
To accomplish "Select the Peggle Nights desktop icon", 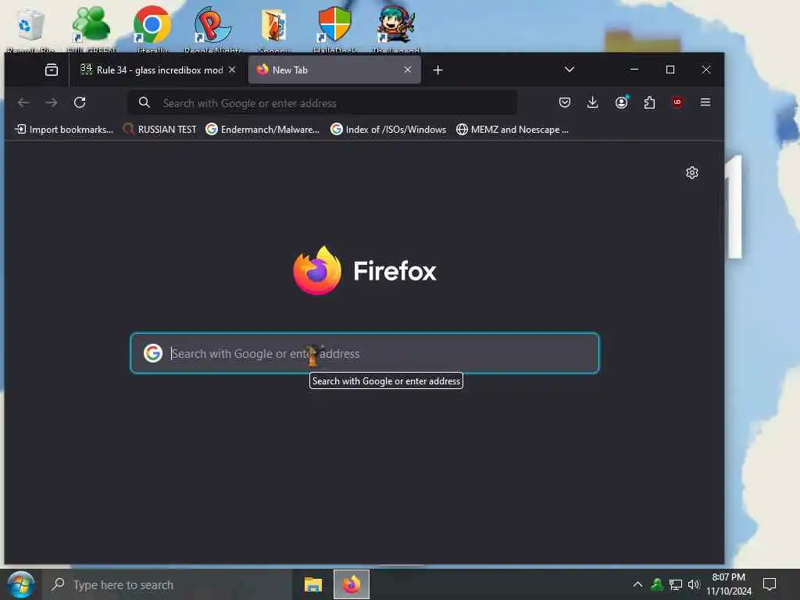I will (212, 29).
